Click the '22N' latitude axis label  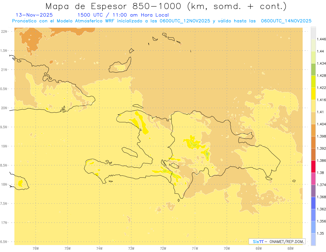click(x=4, y=32)
